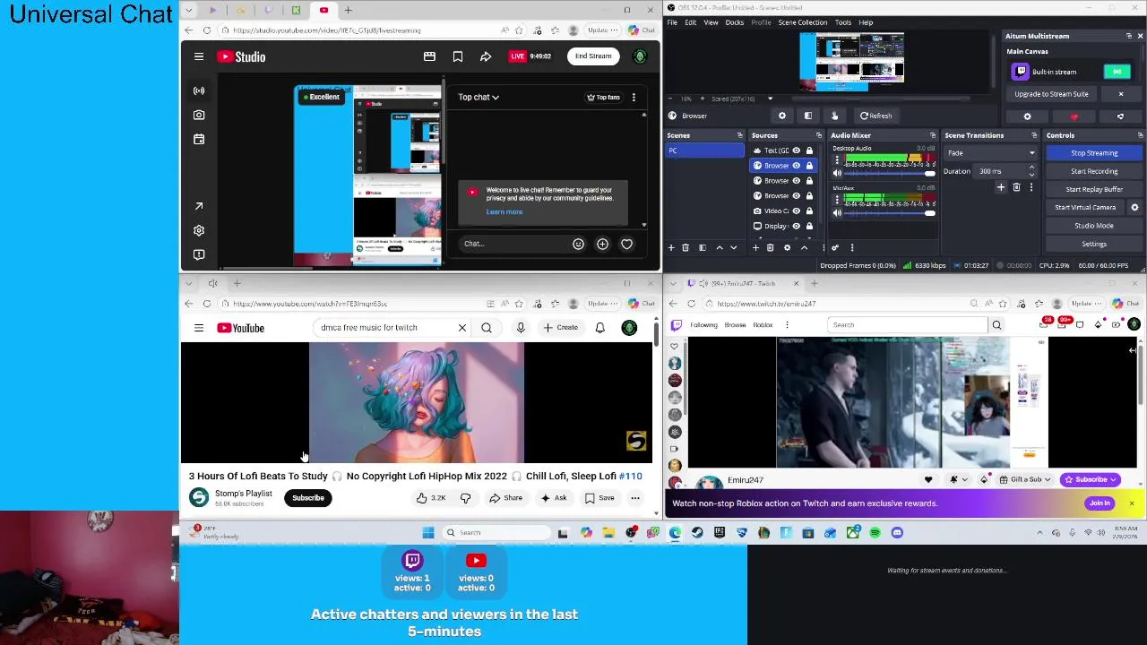Click End Stream in YouTube Studio

[593, 56]
